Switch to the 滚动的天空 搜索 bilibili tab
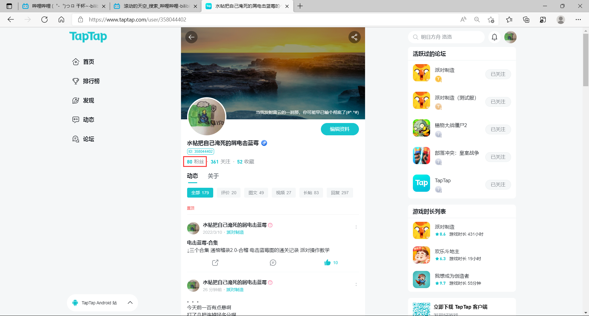This screenshot has height=316, width=589. click(156, 6)
